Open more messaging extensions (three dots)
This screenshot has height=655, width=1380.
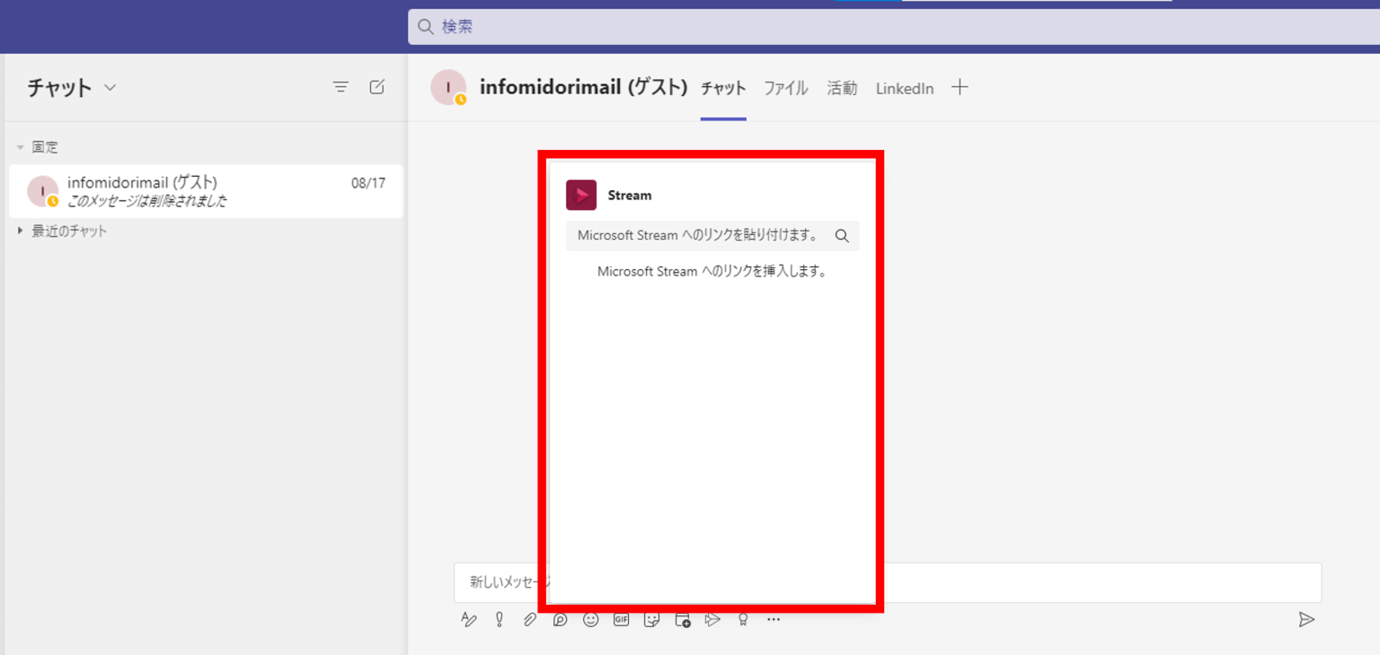coord(774,620)
